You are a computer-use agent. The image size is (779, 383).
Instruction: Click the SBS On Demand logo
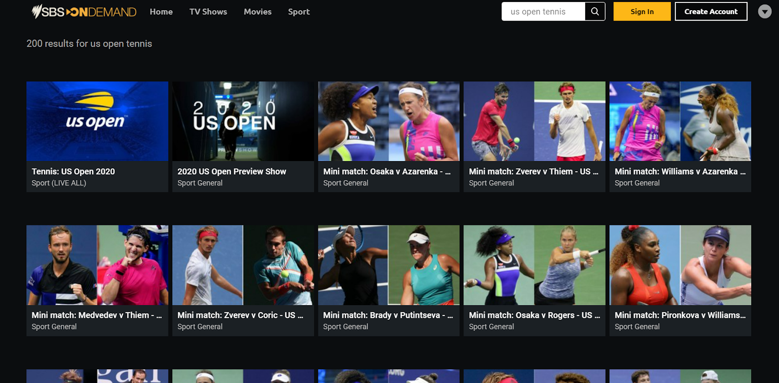click(84, 12)
